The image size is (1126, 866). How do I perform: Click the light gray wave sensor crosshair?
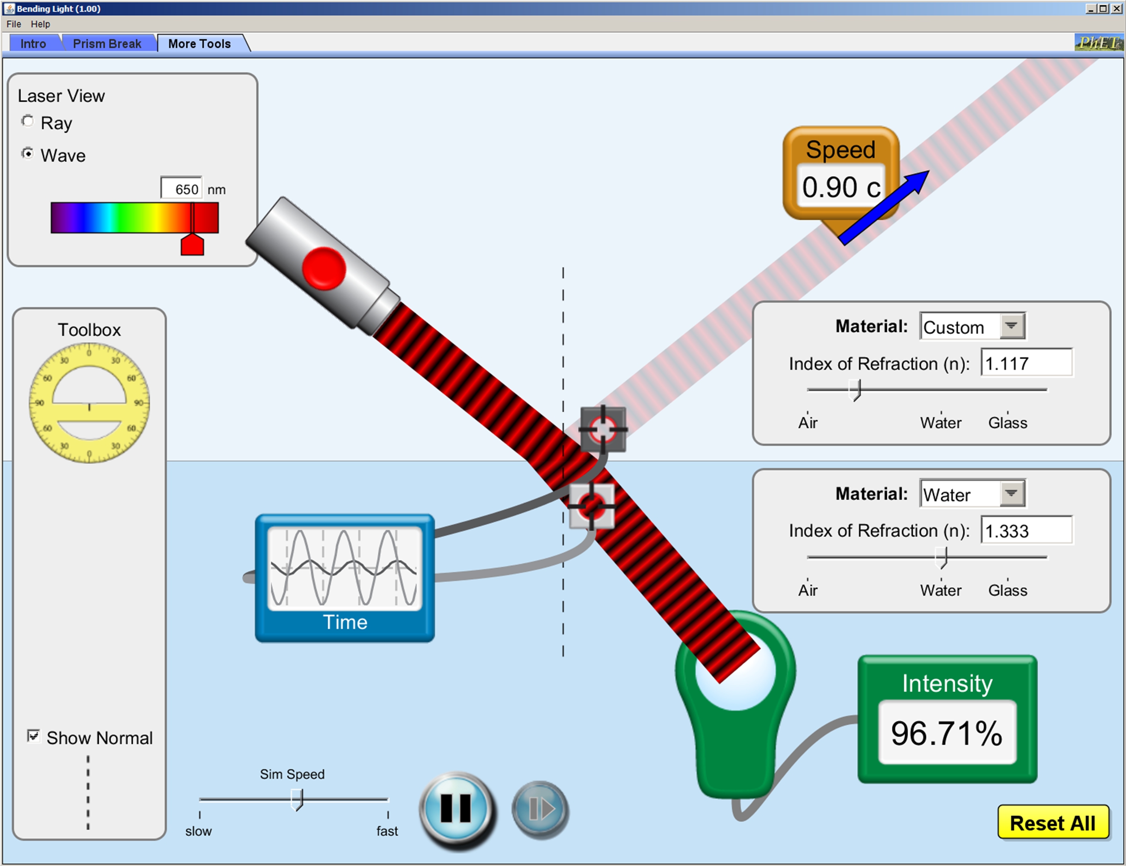591,506
